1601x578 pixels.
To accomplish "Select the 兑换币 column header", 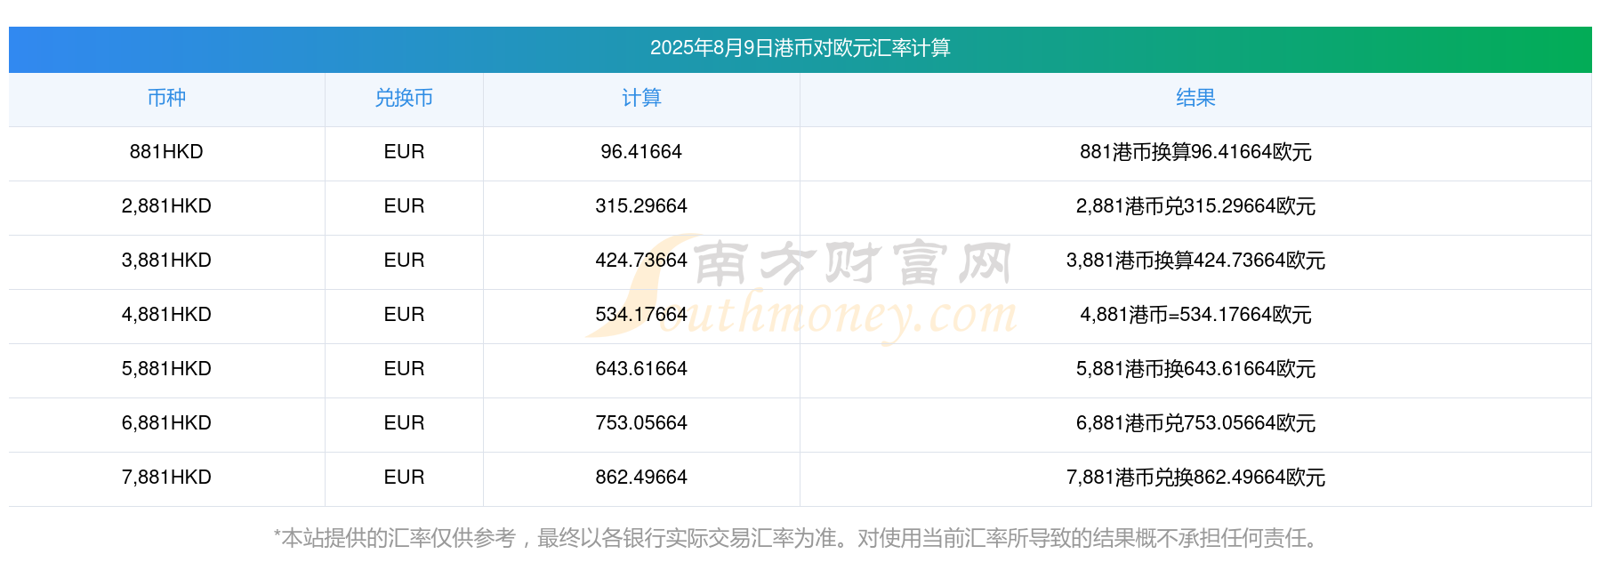I will click(404, 98).
